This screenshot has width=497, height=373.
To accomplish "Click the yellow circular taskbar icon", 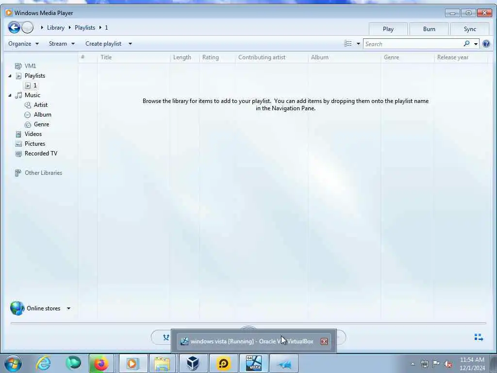I will point(223,363).
